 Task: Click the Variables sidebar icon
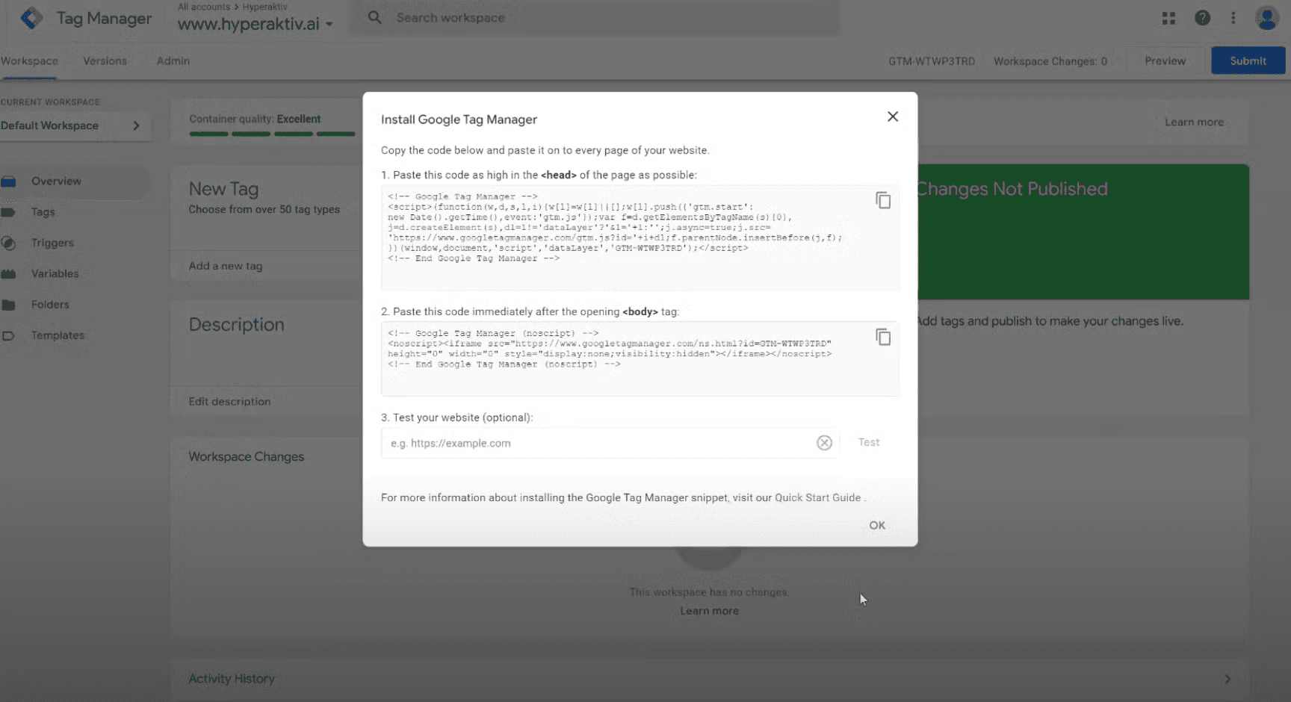click(8, 274)
